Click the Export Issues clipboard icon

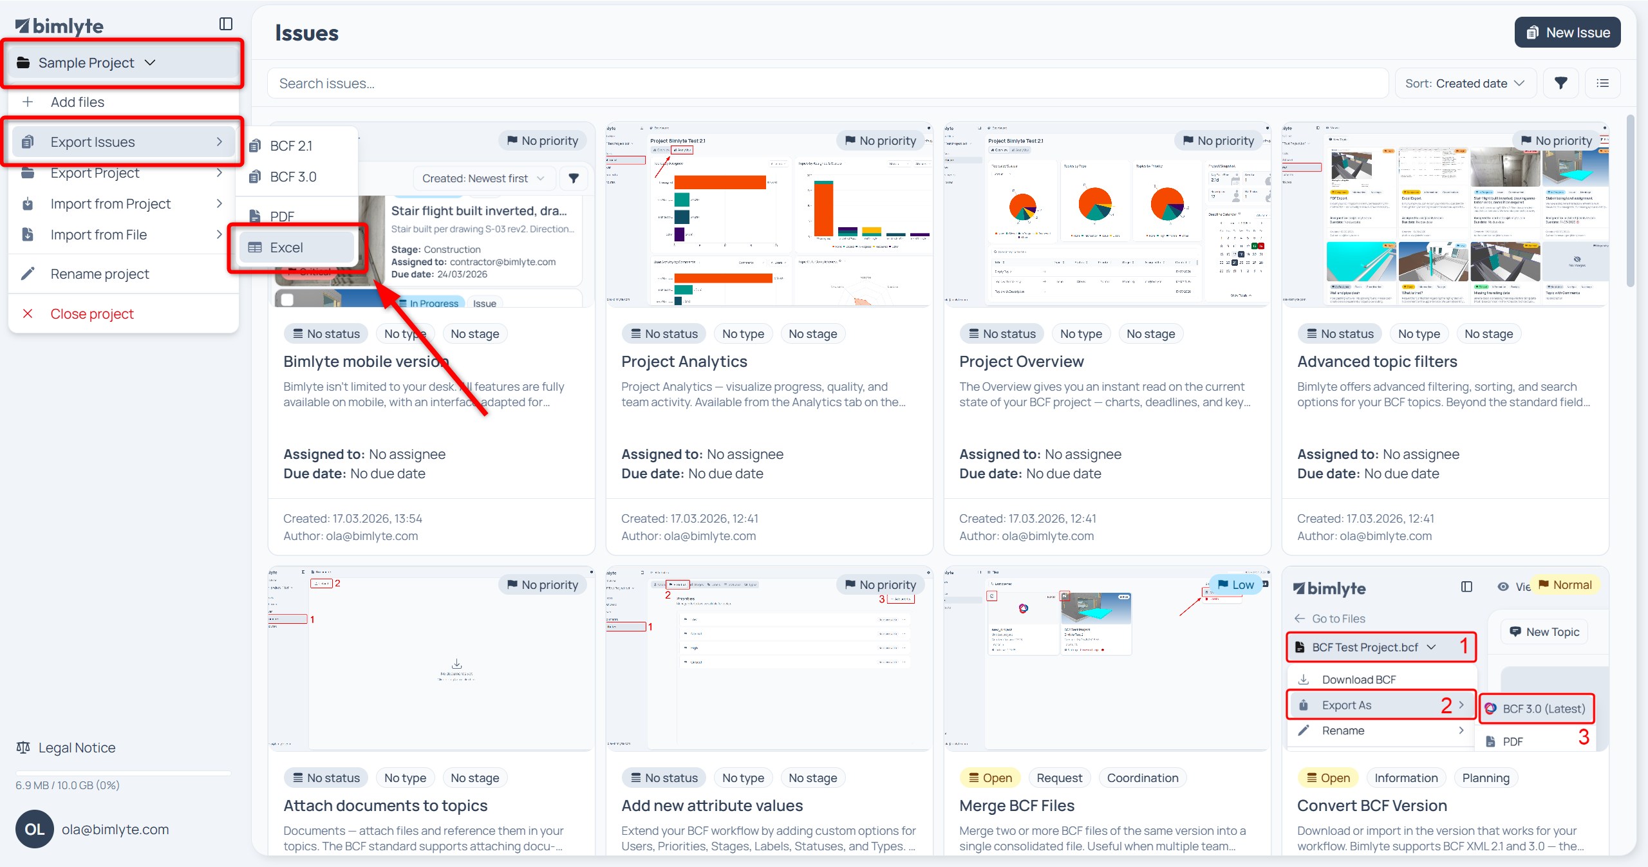pos(28,142)
